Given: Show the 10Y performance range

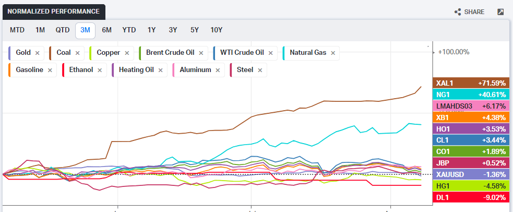Looking at the screenshot, I should point(217,30).
